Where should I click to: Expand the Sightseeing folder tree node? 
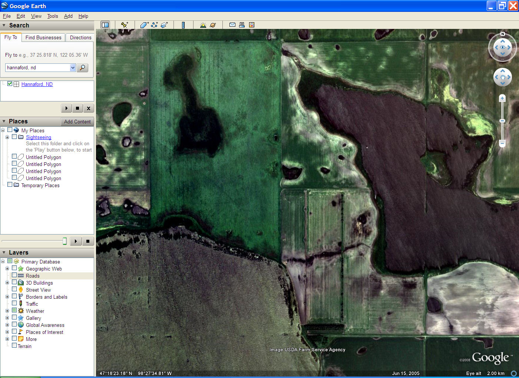[7, 137]
